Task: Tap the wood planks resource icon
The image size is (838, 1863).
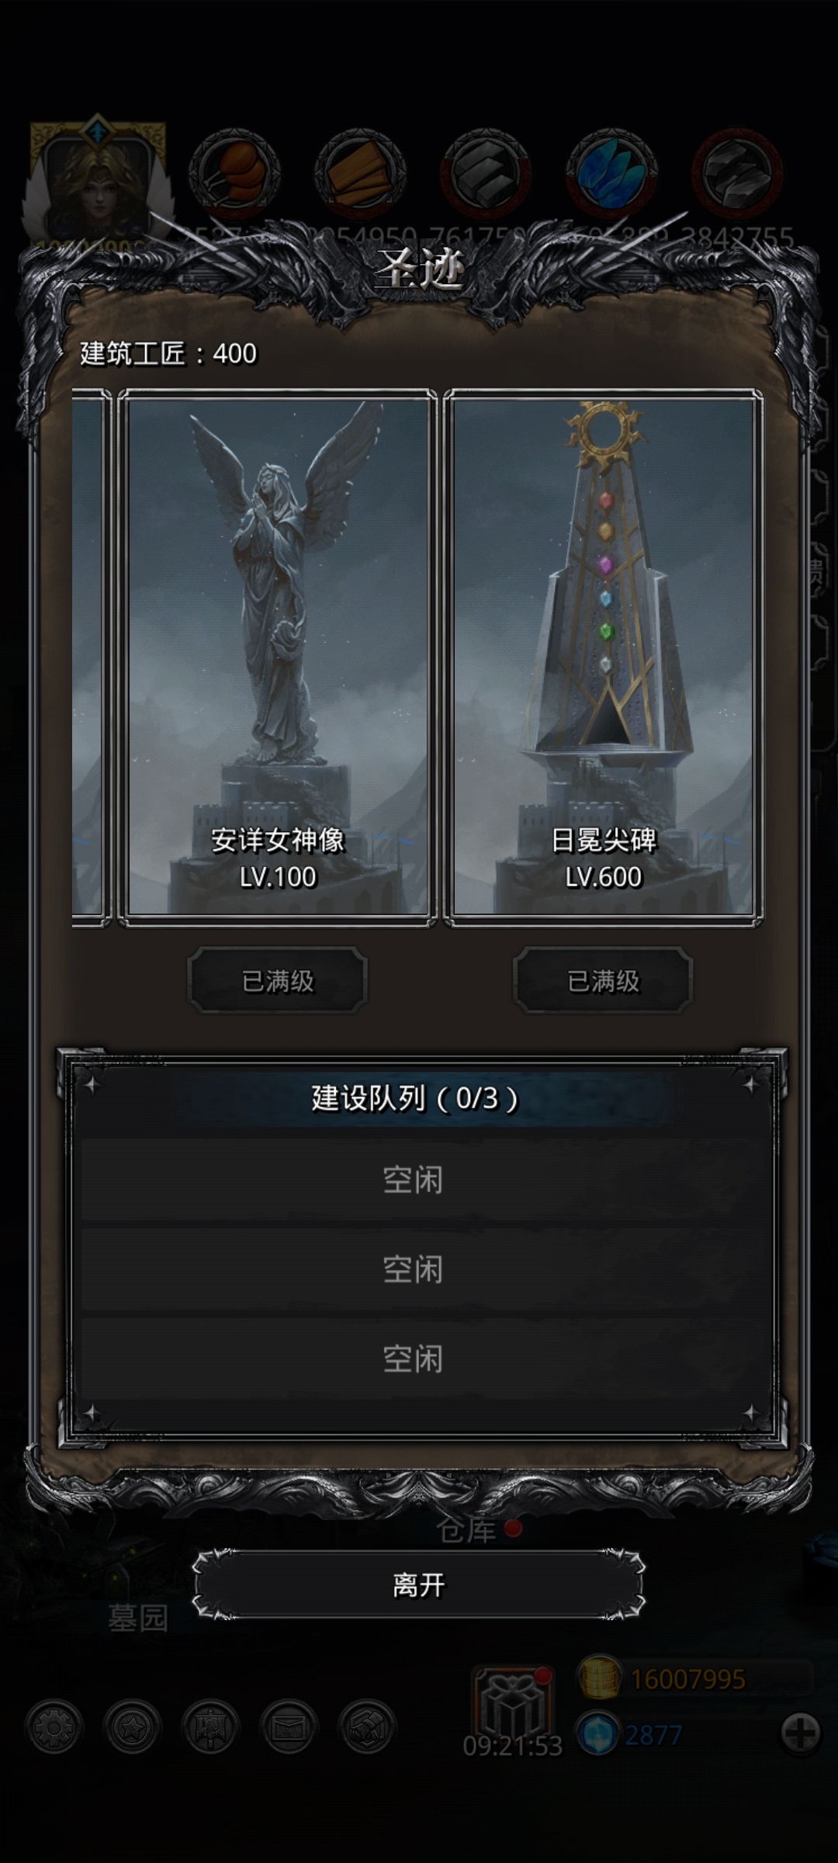Action: click(x=361, y=172)
